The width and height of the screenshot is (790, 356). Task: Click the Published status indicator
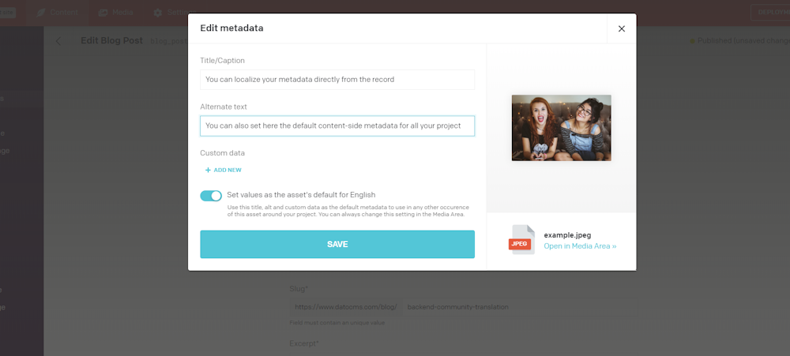click(x=739, y=41)
